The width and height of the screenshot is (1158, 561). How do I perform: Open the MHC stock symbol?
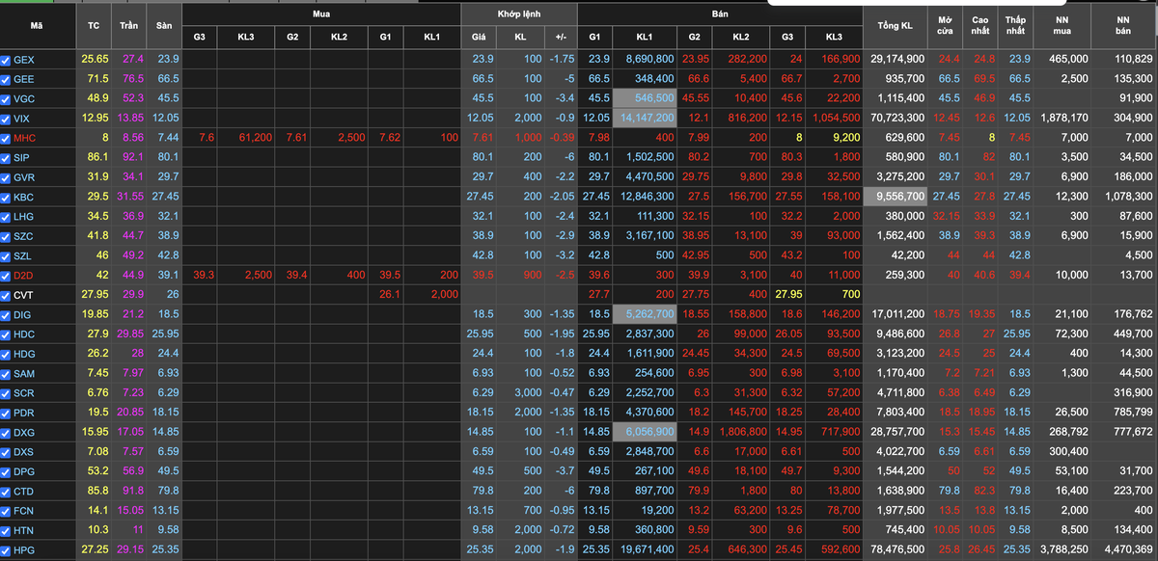click(x=23, y=138)
